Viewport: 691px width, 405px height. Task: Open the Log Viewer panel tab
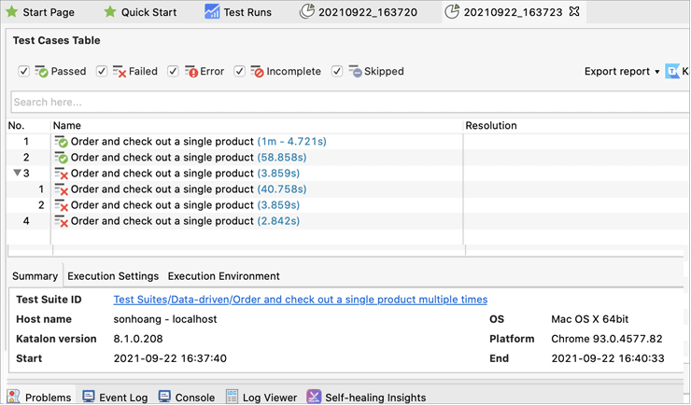(x=261, y=398)
